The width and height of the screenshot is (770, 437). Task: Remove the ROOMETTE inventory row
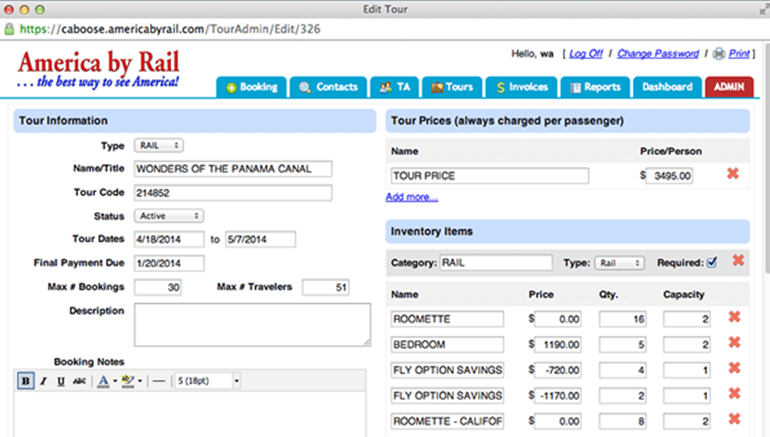734,317
